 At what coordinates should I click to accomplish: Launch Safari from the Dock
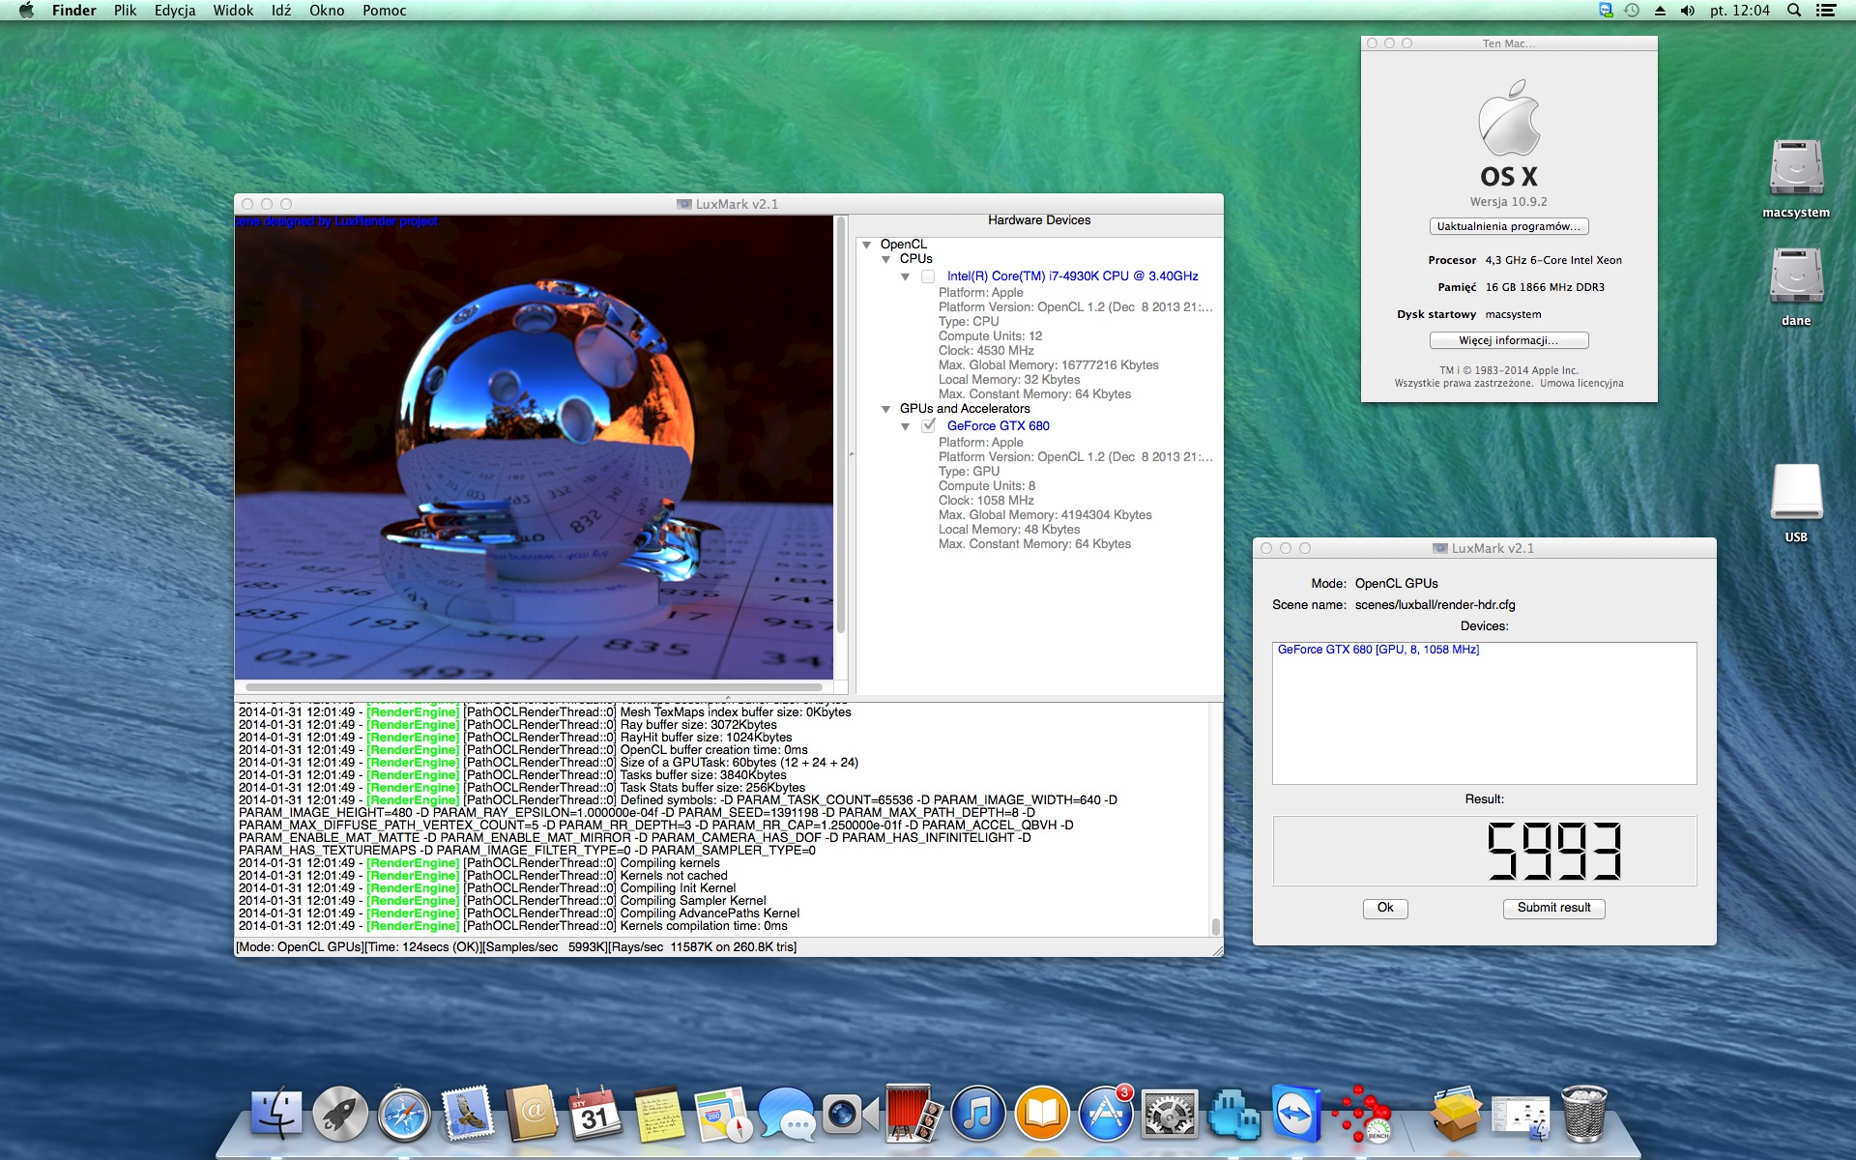[x=404, y=1115]
